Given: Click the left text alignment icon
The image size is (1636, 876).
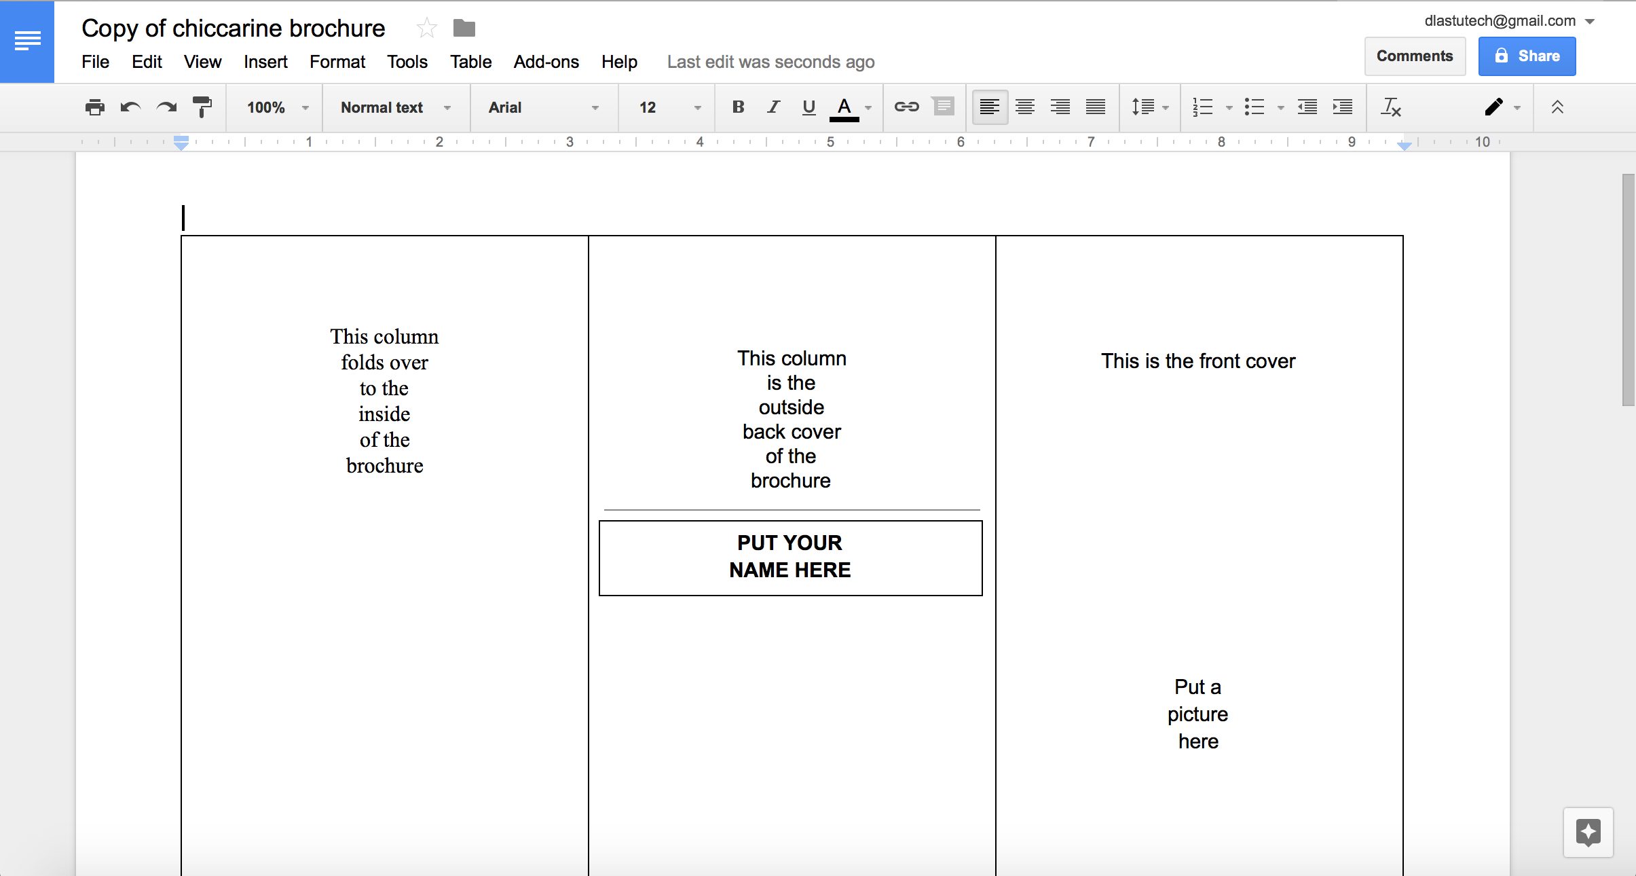Looking at the screenshot, I should click(x=988, y=107).
